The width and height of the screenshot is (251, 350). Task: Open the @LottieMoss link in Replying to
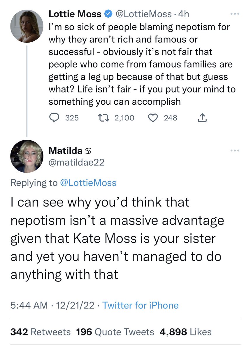88,183
